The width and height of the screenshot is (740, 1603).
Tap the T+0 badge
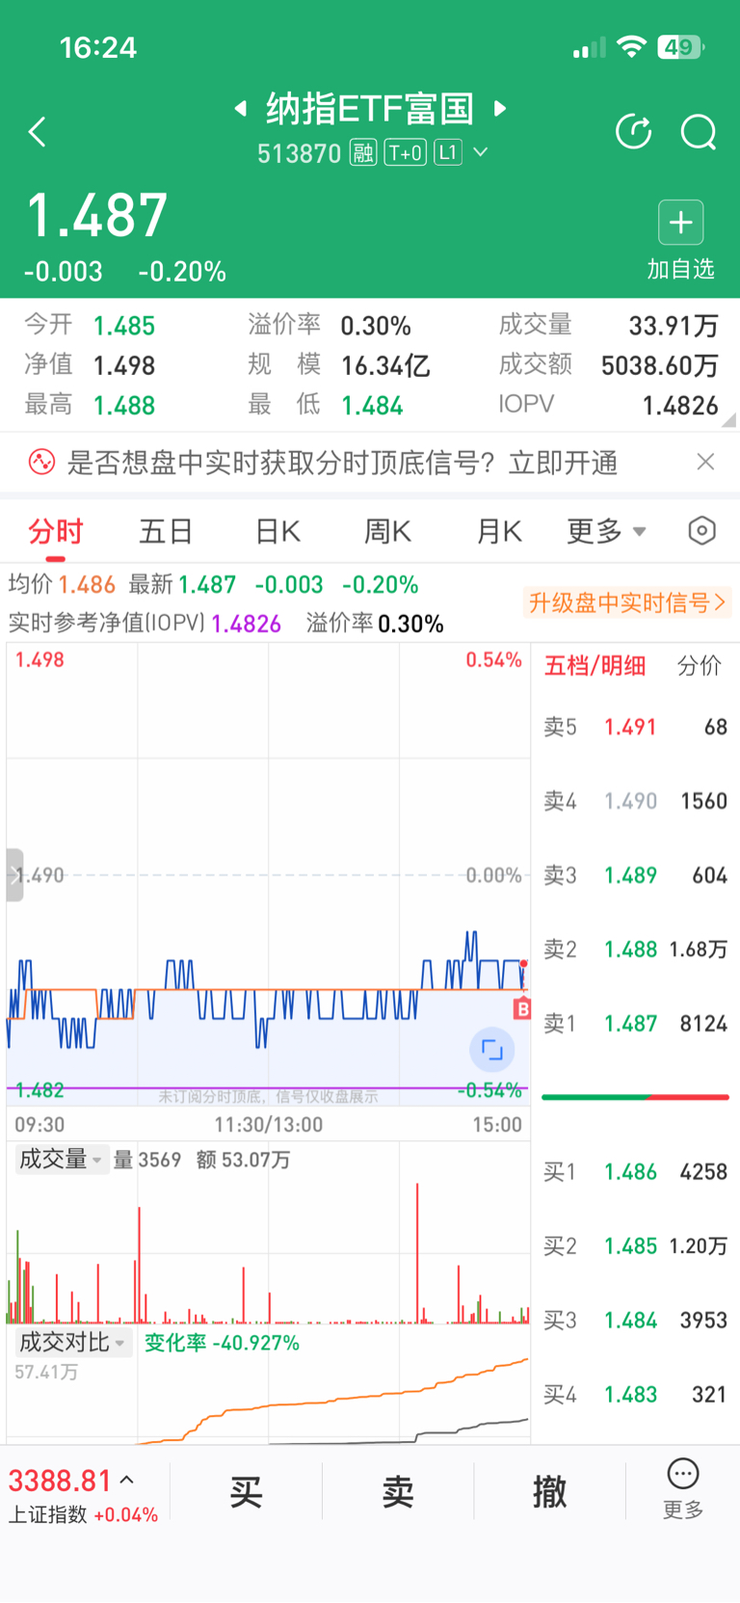tap(405, 152)
